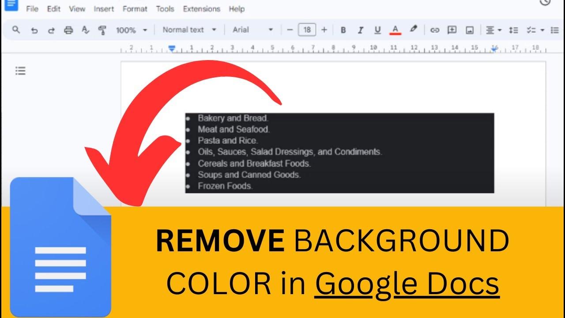Click the search menus magnifier icon
The height and width of the screenshot is (318, 565).
tap(16, 30)
